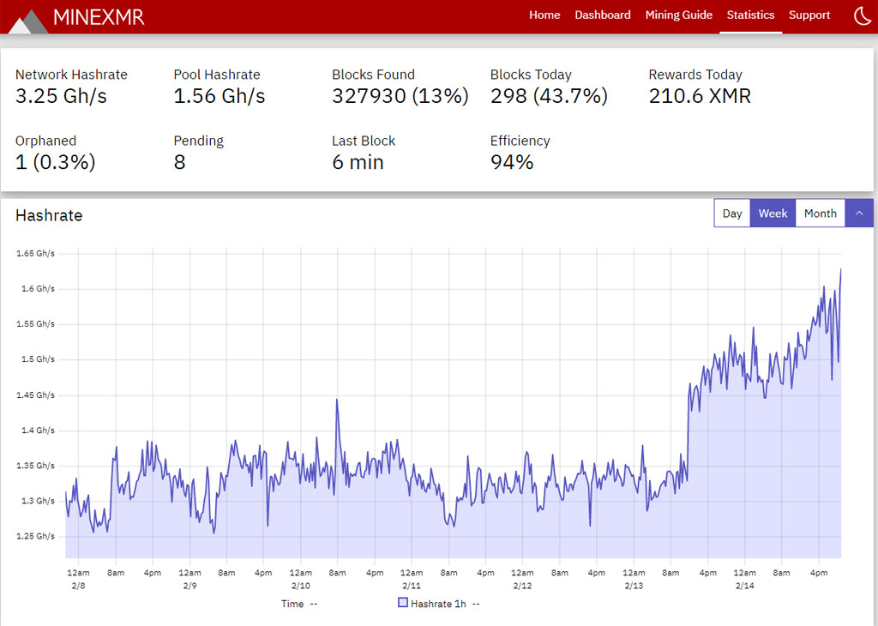Screen dimensions: 878x626
Task: Select the "Blocks Today" label
Action: [x=531, y=75]
